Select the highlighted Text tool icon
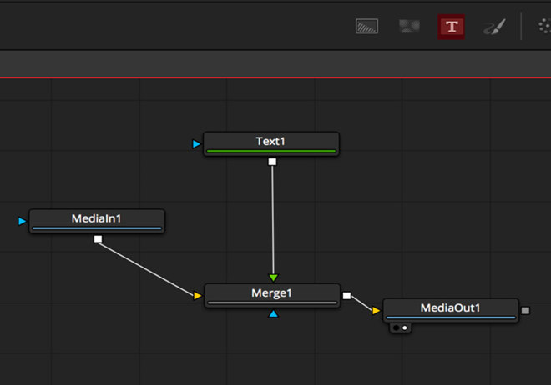Screen dimensions: 551x385 (x=452, y=27)
